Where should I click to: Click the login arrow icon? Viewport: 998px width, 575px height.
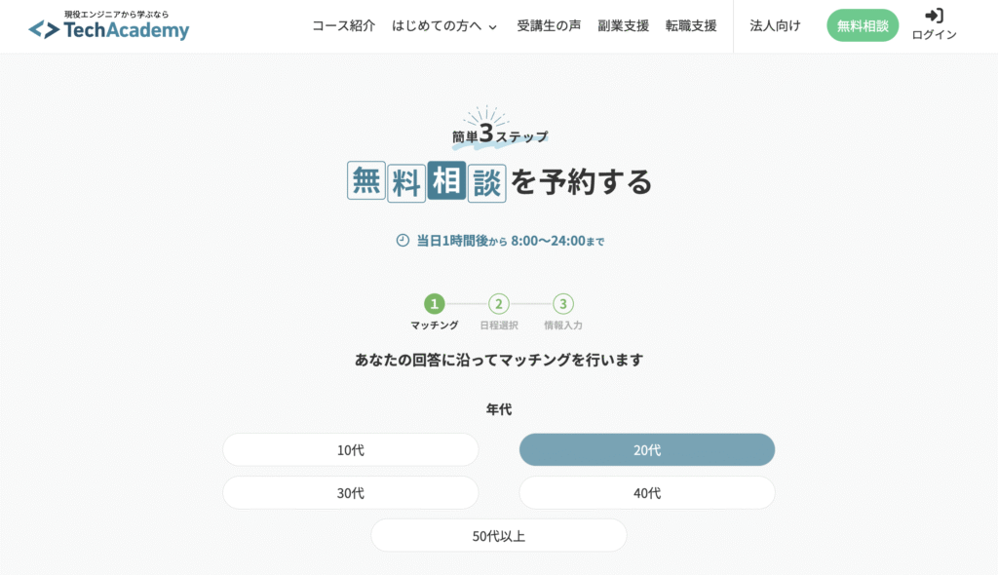[x=934, y=16]
